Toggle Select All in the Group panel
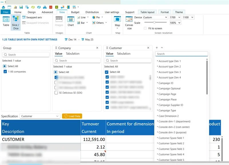Image resolution: width=229 pixels, height=165 pixels. point(5,66)
